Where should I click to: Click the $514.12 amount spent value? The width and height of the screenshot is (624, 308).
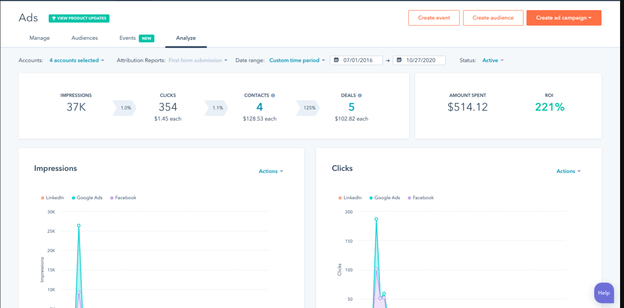[x=468, y=107]
